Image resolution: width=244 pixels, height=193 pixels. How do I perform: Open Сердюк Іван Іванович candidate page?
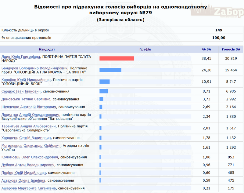click(x=21, y=91)
